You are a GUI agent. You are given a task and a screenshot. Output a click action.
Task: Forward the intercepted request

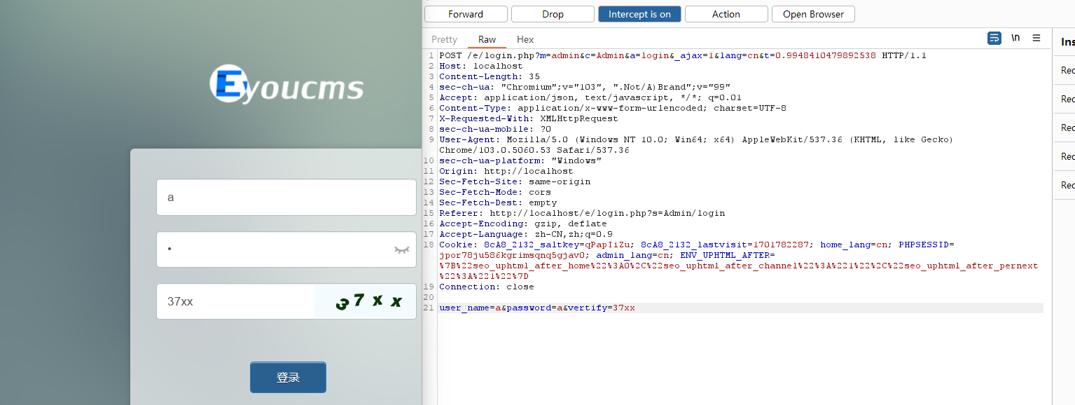[466, 14]
